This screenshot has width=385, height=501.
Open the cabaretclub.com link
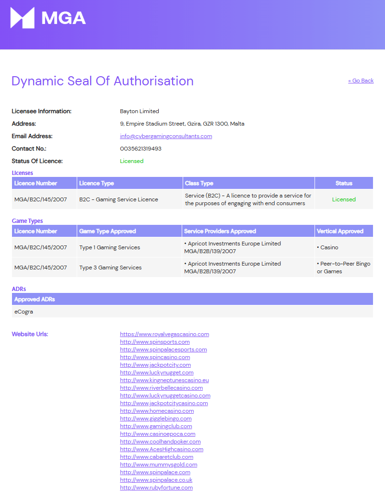[x=157, y=457]
